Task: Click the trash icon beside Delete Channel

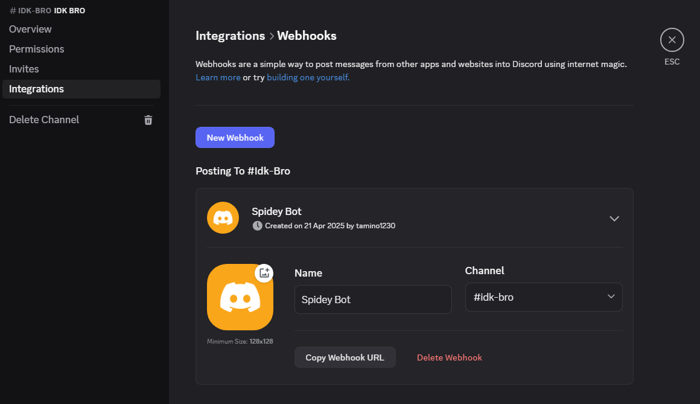Action: point(148,120)
